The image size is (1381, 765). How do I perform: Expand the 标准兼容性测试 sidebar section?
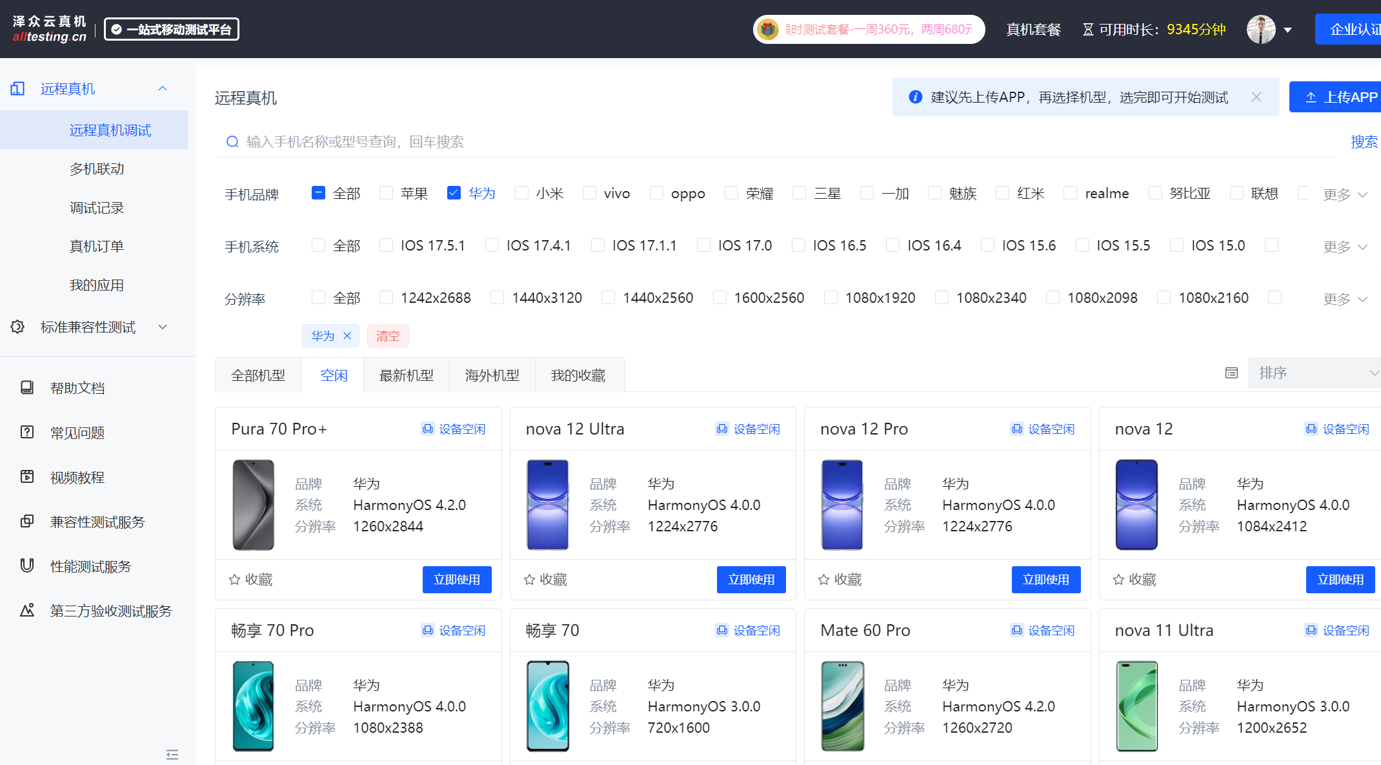click(163, 327)
